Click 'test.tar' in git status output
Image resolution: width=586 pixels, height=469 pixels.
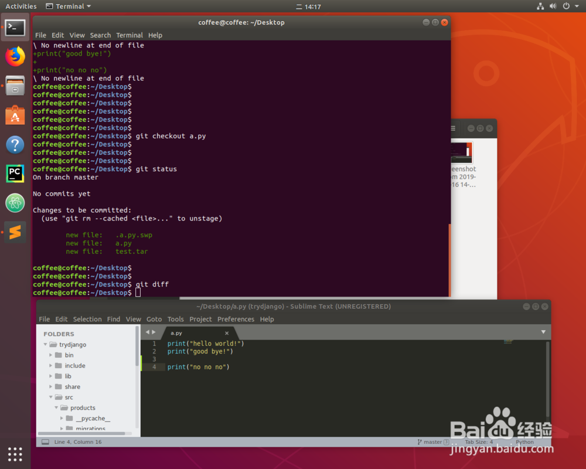(131, 252)
